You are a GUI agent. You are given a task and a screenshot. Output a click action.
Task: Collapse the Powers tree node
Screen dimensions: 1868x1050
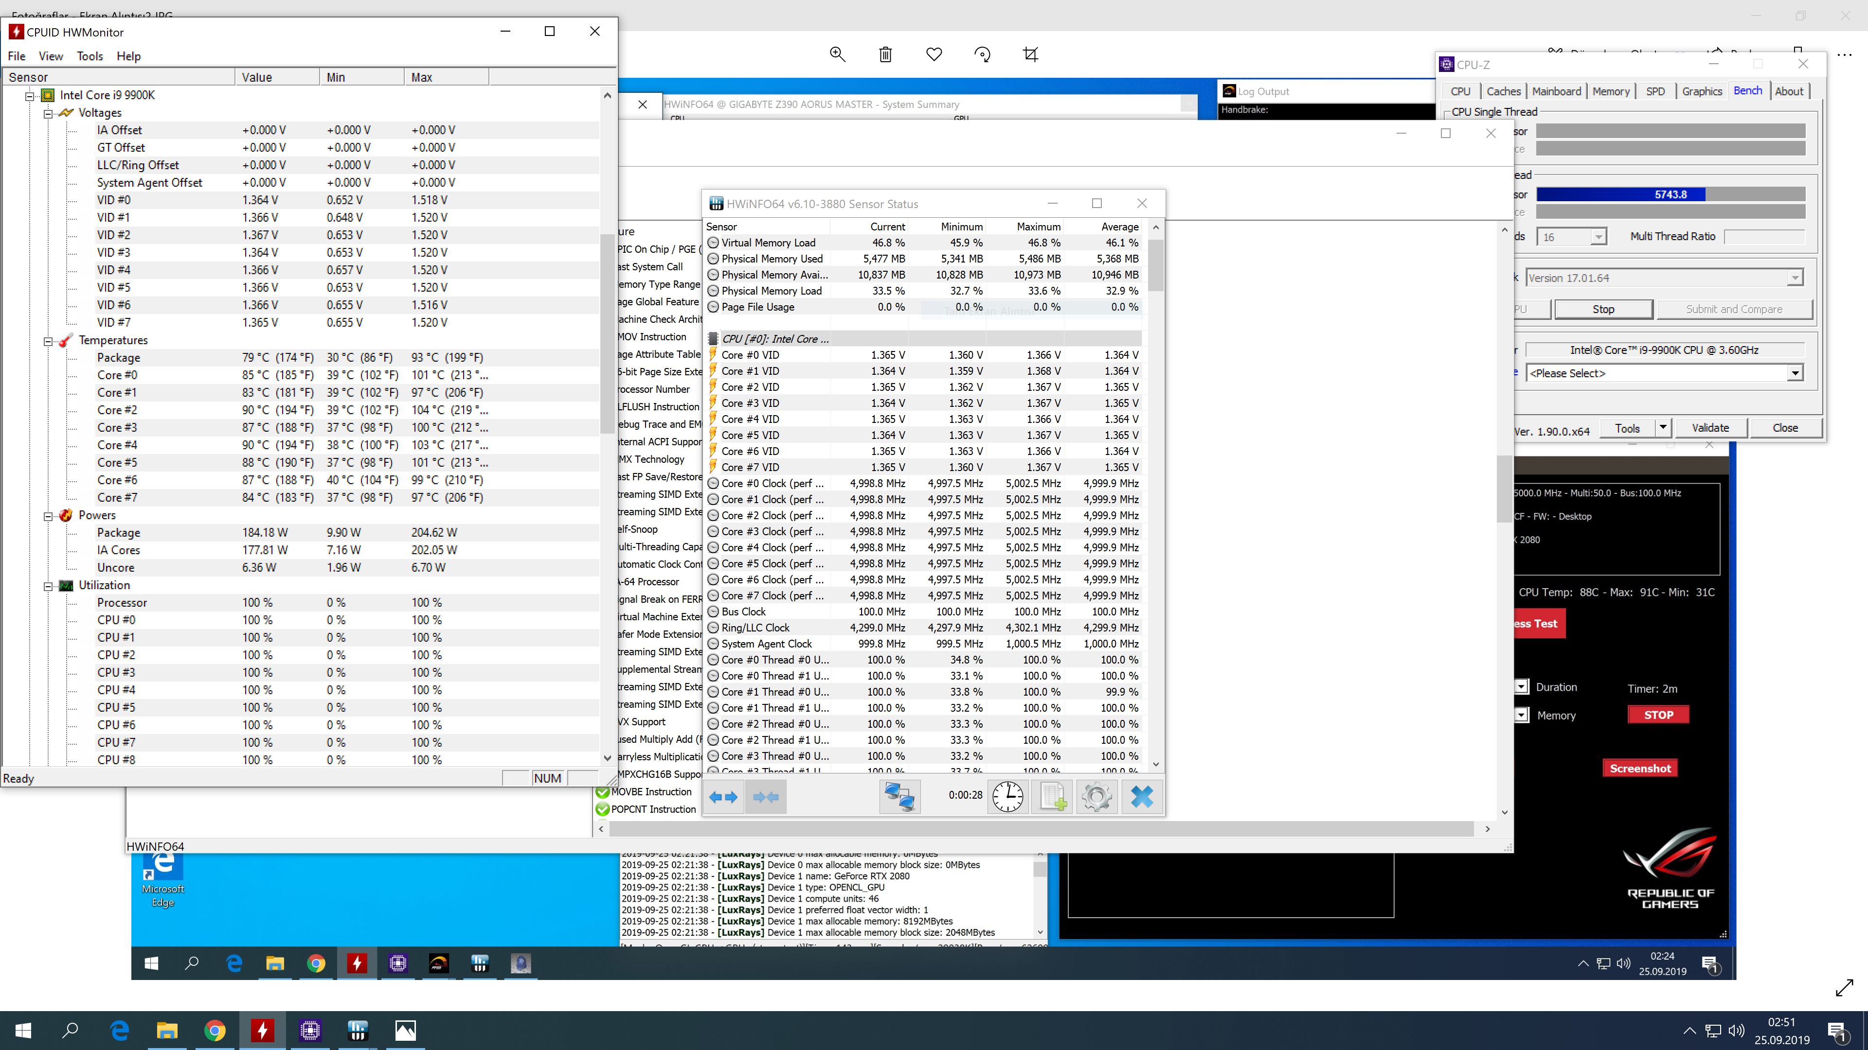coord(48,516)
